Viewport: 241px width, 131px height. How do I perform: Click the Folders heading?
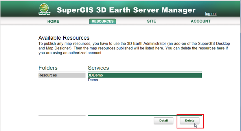48,68
